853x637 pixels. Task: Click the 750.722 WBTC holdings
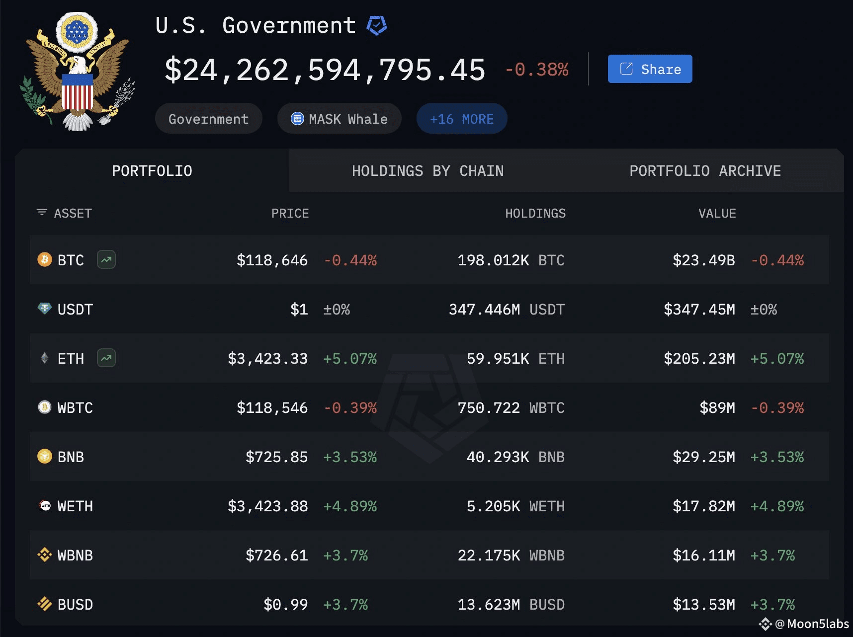click(511, 407)
